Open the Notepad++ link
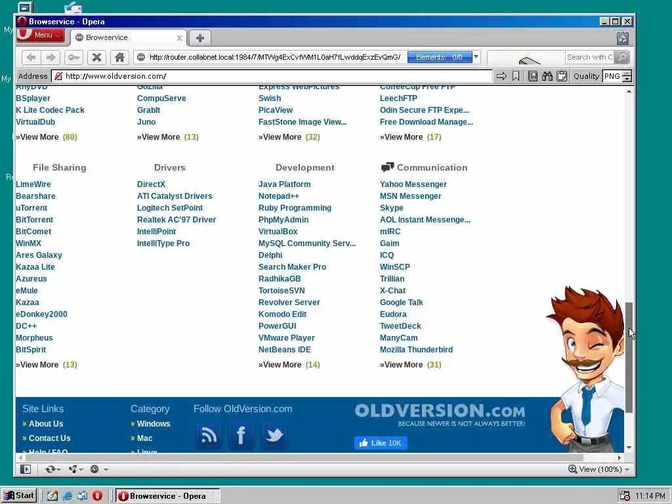This screenshot has width=672, height=504. [278, 196]
